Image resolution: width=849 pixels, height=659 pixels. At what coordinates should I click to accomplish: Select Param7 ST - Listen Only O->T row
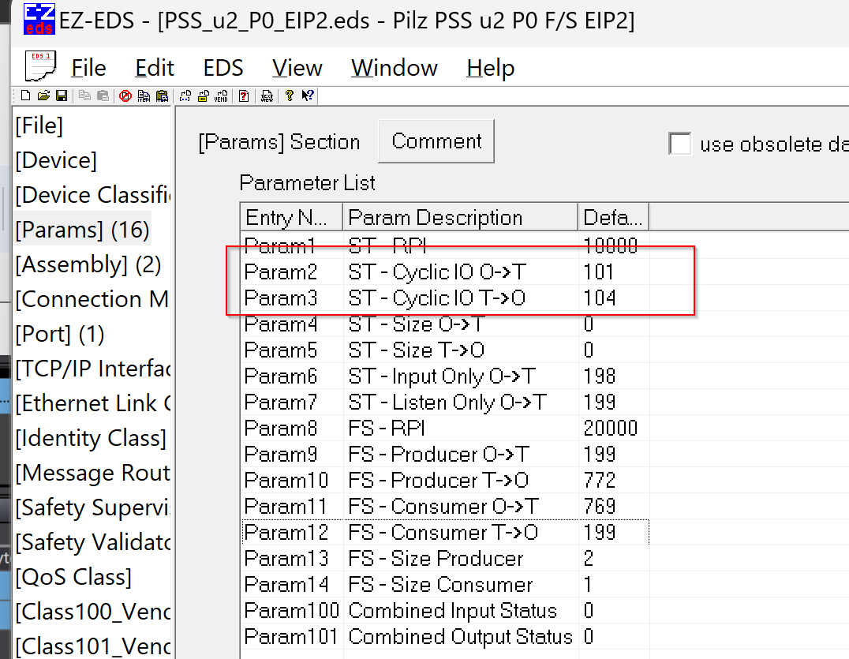coord(445,402)
